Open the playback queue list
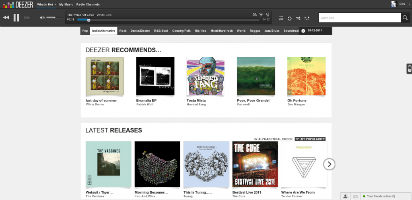Screen dimensions: 412x200 click(x=281, y=18)
